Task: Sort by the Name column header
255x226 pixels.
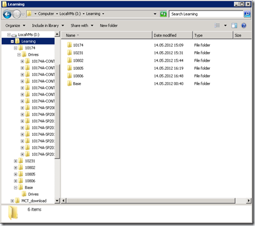Action: coord(106,35)
